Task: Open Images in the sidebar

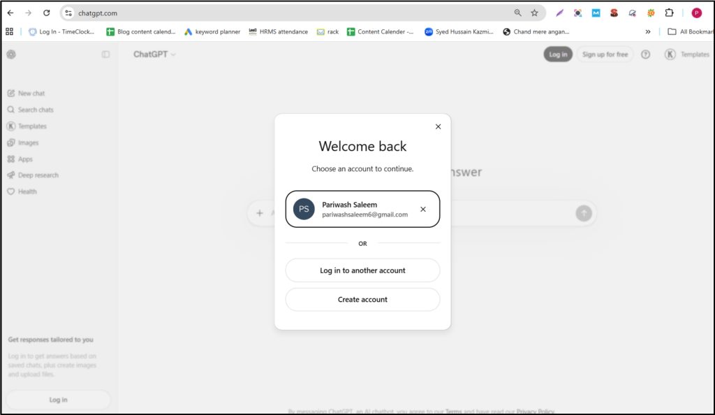Action: 23,143
